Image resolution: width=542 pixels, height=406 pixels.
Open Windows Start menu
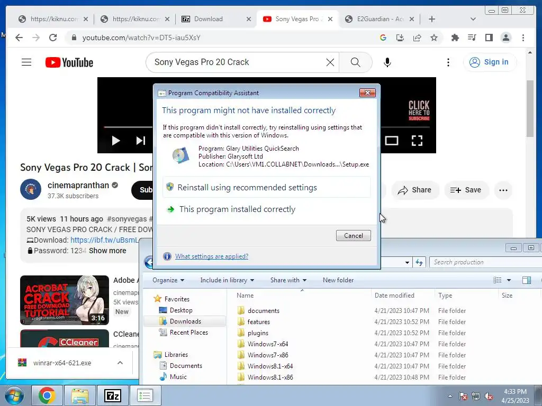pos(14,395)
